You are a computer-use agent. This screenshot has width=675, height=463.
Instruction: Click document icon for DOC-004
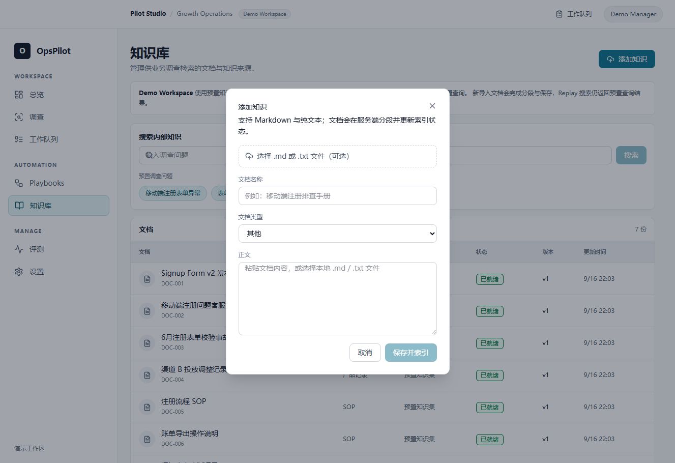point(147,375)
